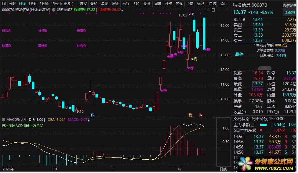The image size is (298, 173).
Task: Click the 同资 toolbar button
Action: (x=158, y=4)
